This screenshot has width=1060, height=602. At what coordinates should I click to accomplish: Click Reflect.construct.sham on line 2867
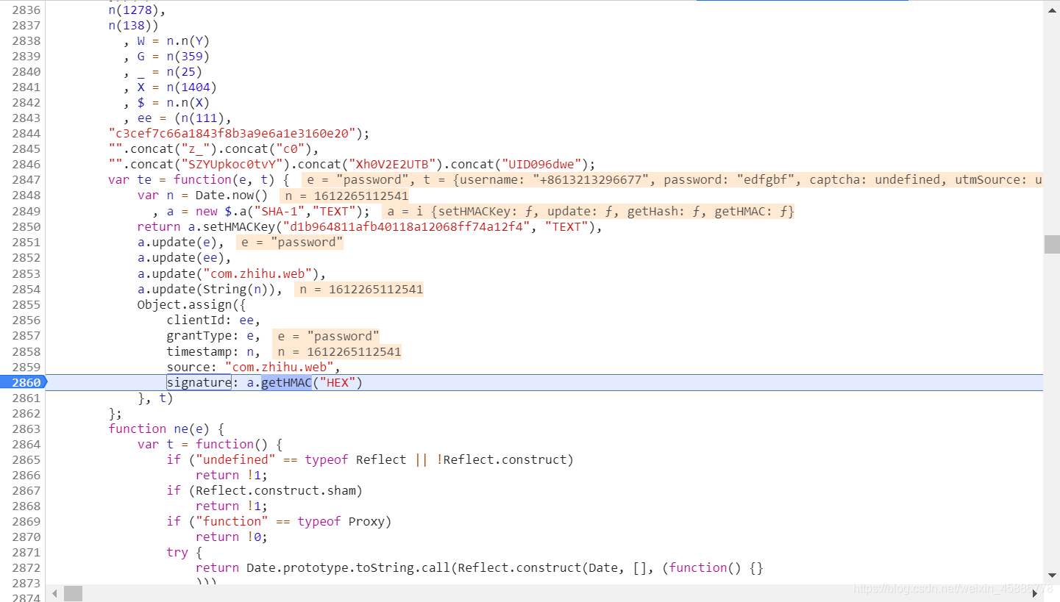[279, 490]
